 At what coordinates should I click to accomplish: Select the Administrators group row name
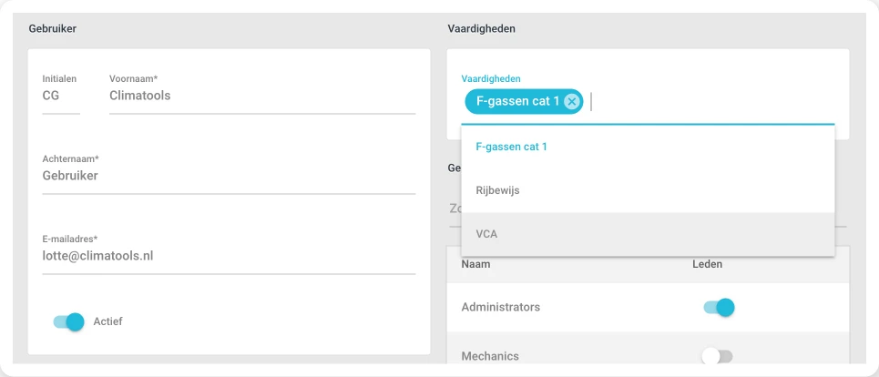(x=501, y=307)
